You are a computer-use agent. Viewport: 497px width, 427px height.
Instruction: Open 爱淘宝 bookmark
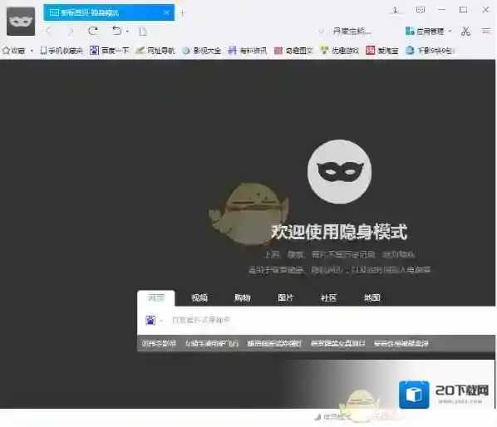pyautogui.click(x=382, y=51)
